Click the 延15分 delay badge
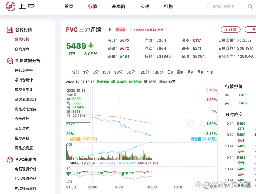The width and height of the screenshot is (256, 194). [x=121, y=30]
